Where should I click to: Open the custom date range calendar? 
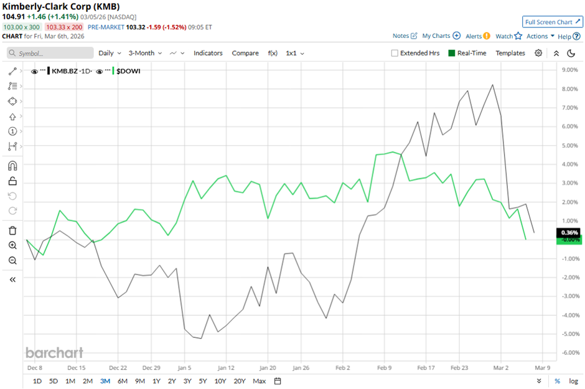pos(278,381)
